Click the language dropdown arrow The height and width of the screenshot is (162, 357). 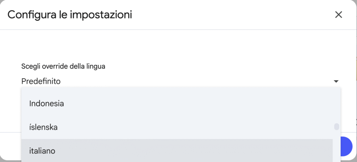tap(336, 81)
